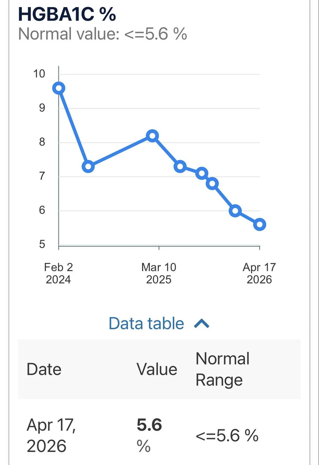
Task: Click the chevron icon next to Data table
Action: click(x=202, y=323)
